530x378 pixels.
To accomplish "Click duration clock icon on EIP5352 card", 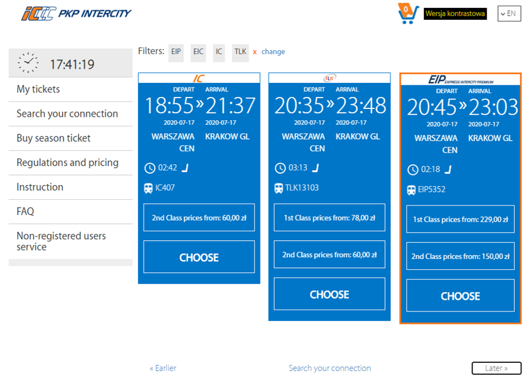I will tap(413, 170).
